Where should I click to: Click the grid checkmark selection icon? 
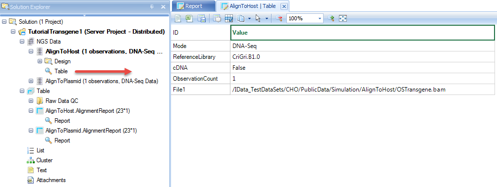coord(228,18)
